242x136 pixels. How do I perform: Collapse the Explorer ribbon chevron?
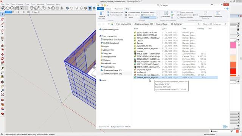[225, 9]
